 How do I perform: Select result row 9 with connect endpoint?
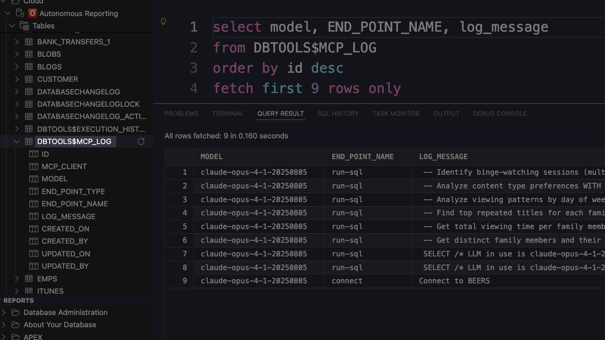(x=347, y=281)
